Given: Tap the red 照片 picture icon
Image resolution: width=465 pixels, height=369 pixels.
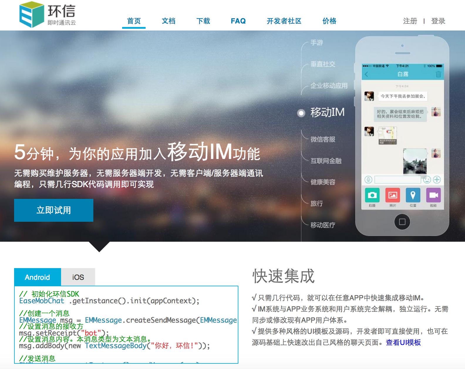Looking at the screenshot, I should tap(392, 195).
